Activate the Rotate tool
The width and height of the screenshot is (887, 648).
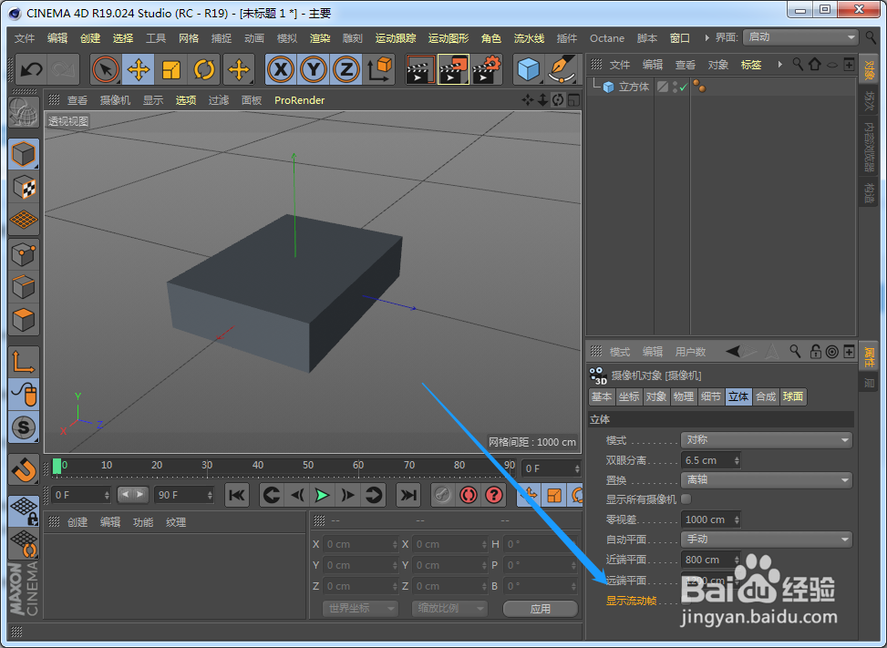pos(203,70)
